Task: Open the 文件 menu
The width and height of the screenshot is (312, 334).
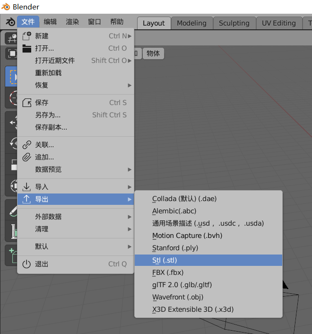Action: [x=28, y=22]
